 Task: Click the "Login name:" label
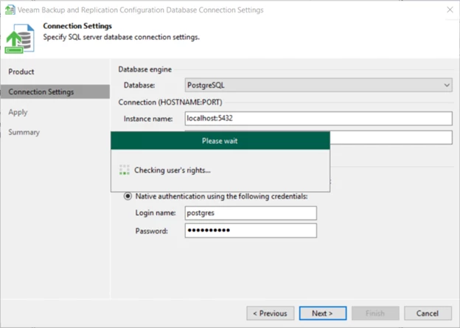[x=156, y=213]
